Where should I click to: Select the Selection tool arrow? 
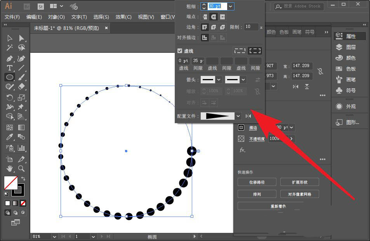(10, 38)
